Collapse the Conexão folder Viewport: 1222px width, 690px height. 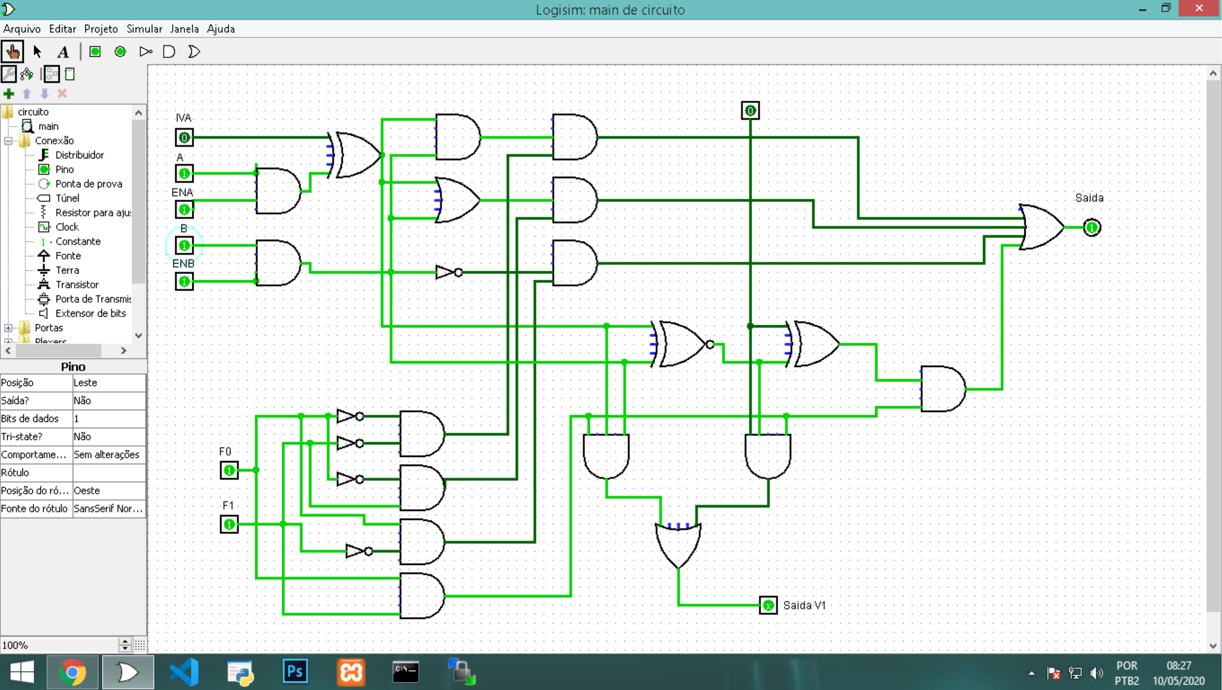[8, 141]
